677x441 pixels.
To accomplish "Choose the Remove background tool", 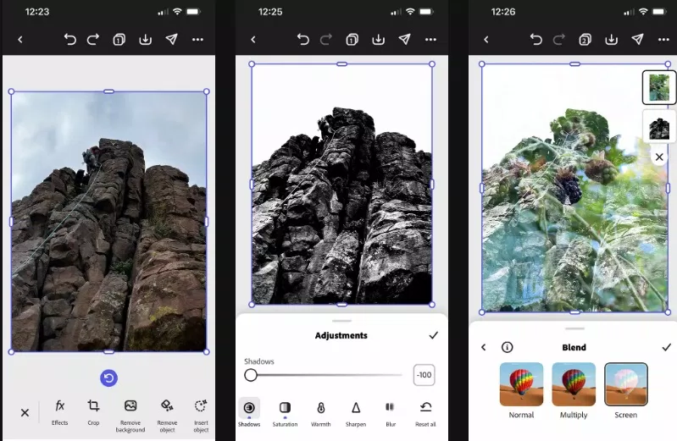I will pyautogui.click(x=130, y=416).
